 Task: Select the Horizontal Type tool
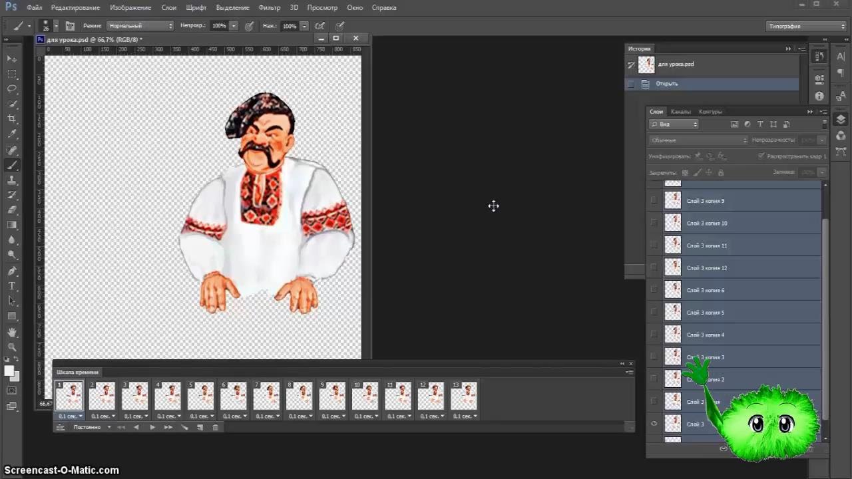pos(12,286)
